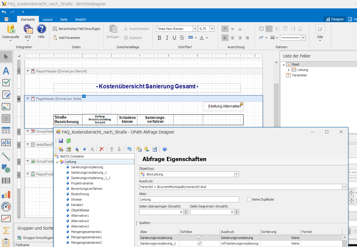
Task: Switch to the Layout ribbon tab
Action: pyautogui.click(x=48, y=19)
